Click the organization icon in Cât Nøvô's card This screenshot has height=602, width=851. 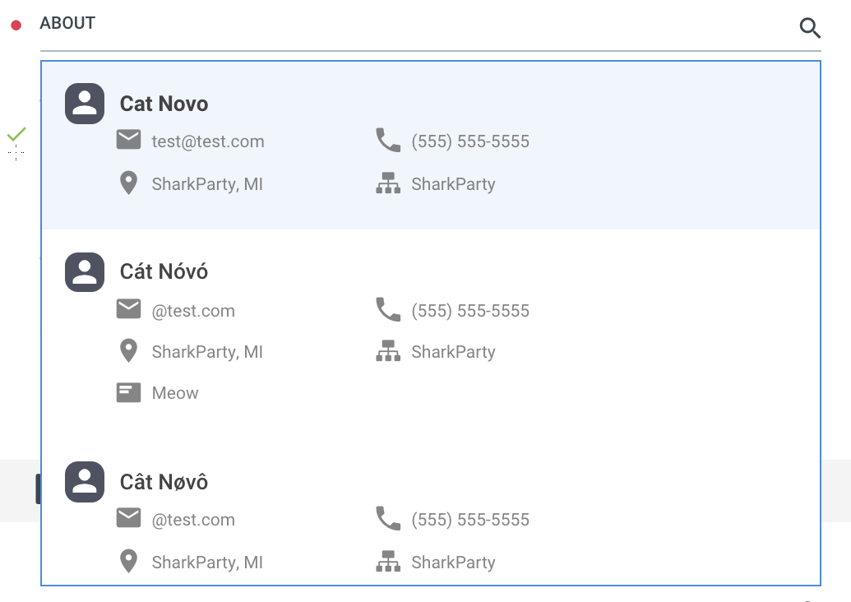coord(388,561)
